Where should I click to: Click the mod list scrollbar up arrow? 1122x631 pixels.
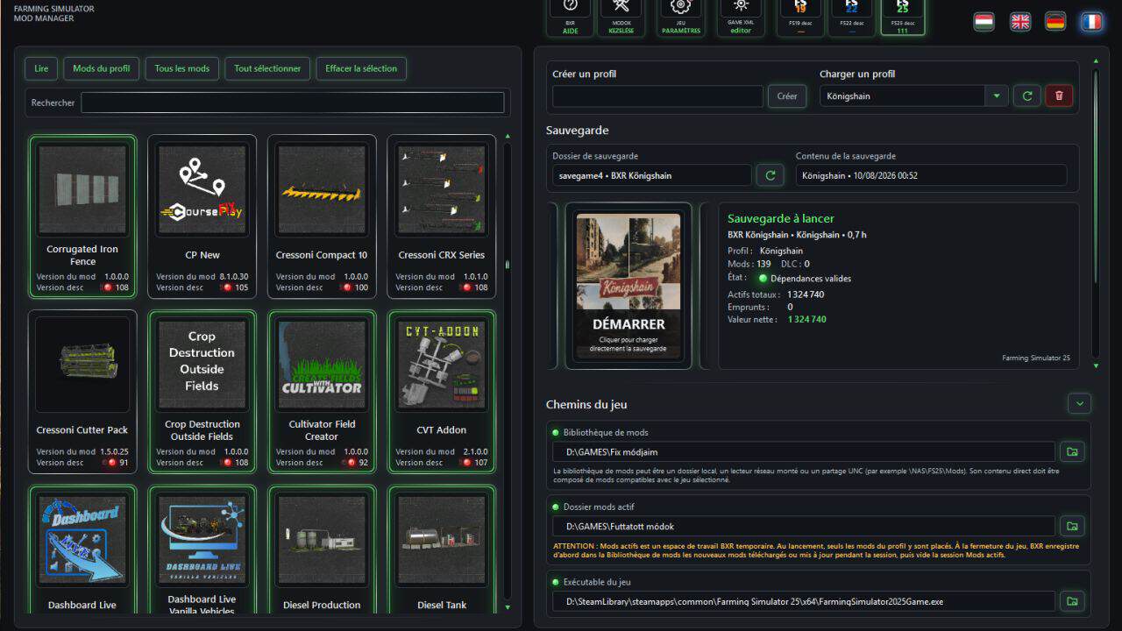[508, 138]
